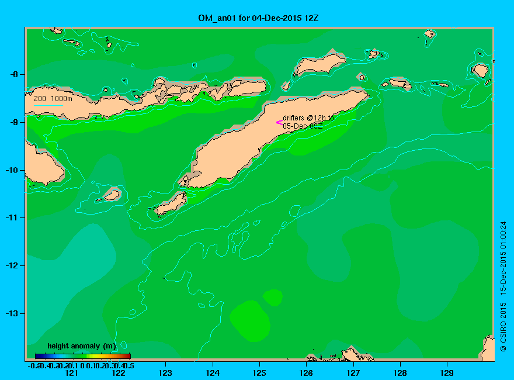Click the 200 1000m contour legend line
Viewport: 514px width, 380px height.
coord(48,105)
